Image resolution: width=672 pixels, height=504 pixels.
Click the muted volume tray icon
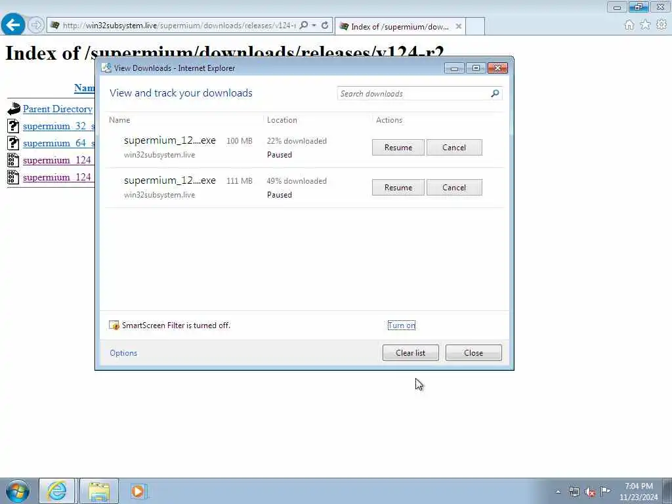590,492
